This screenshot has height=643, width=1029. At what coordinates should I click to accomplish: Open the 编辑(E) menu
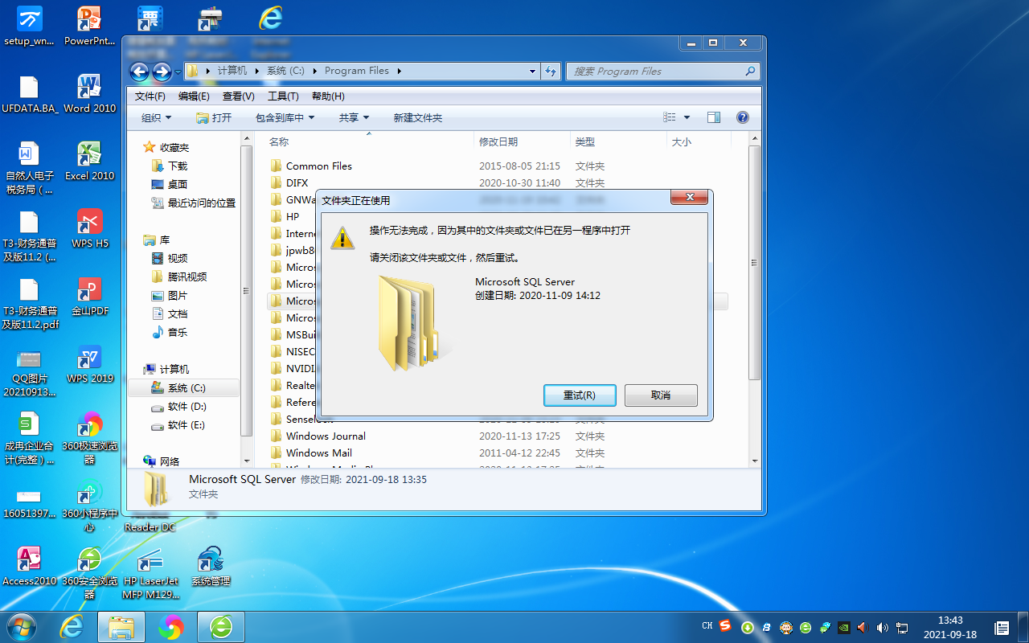pos(194,96)
